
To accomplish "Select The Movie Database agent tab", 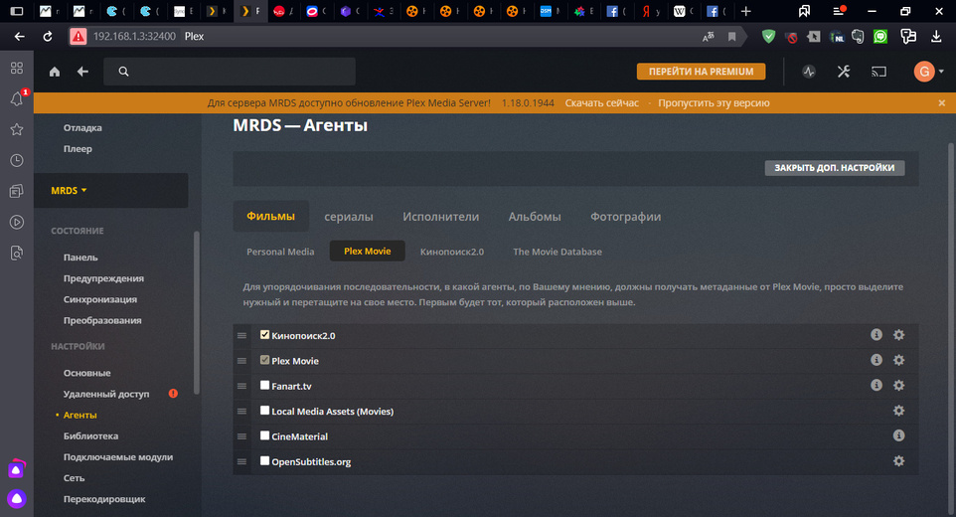I will point(558,252).
